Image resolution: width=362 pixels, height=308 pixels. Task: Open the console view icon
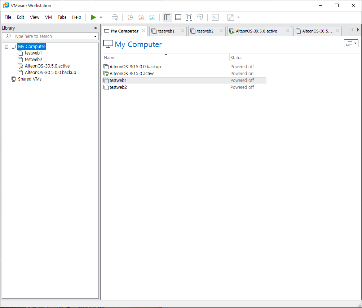click(x=215, y=17)
